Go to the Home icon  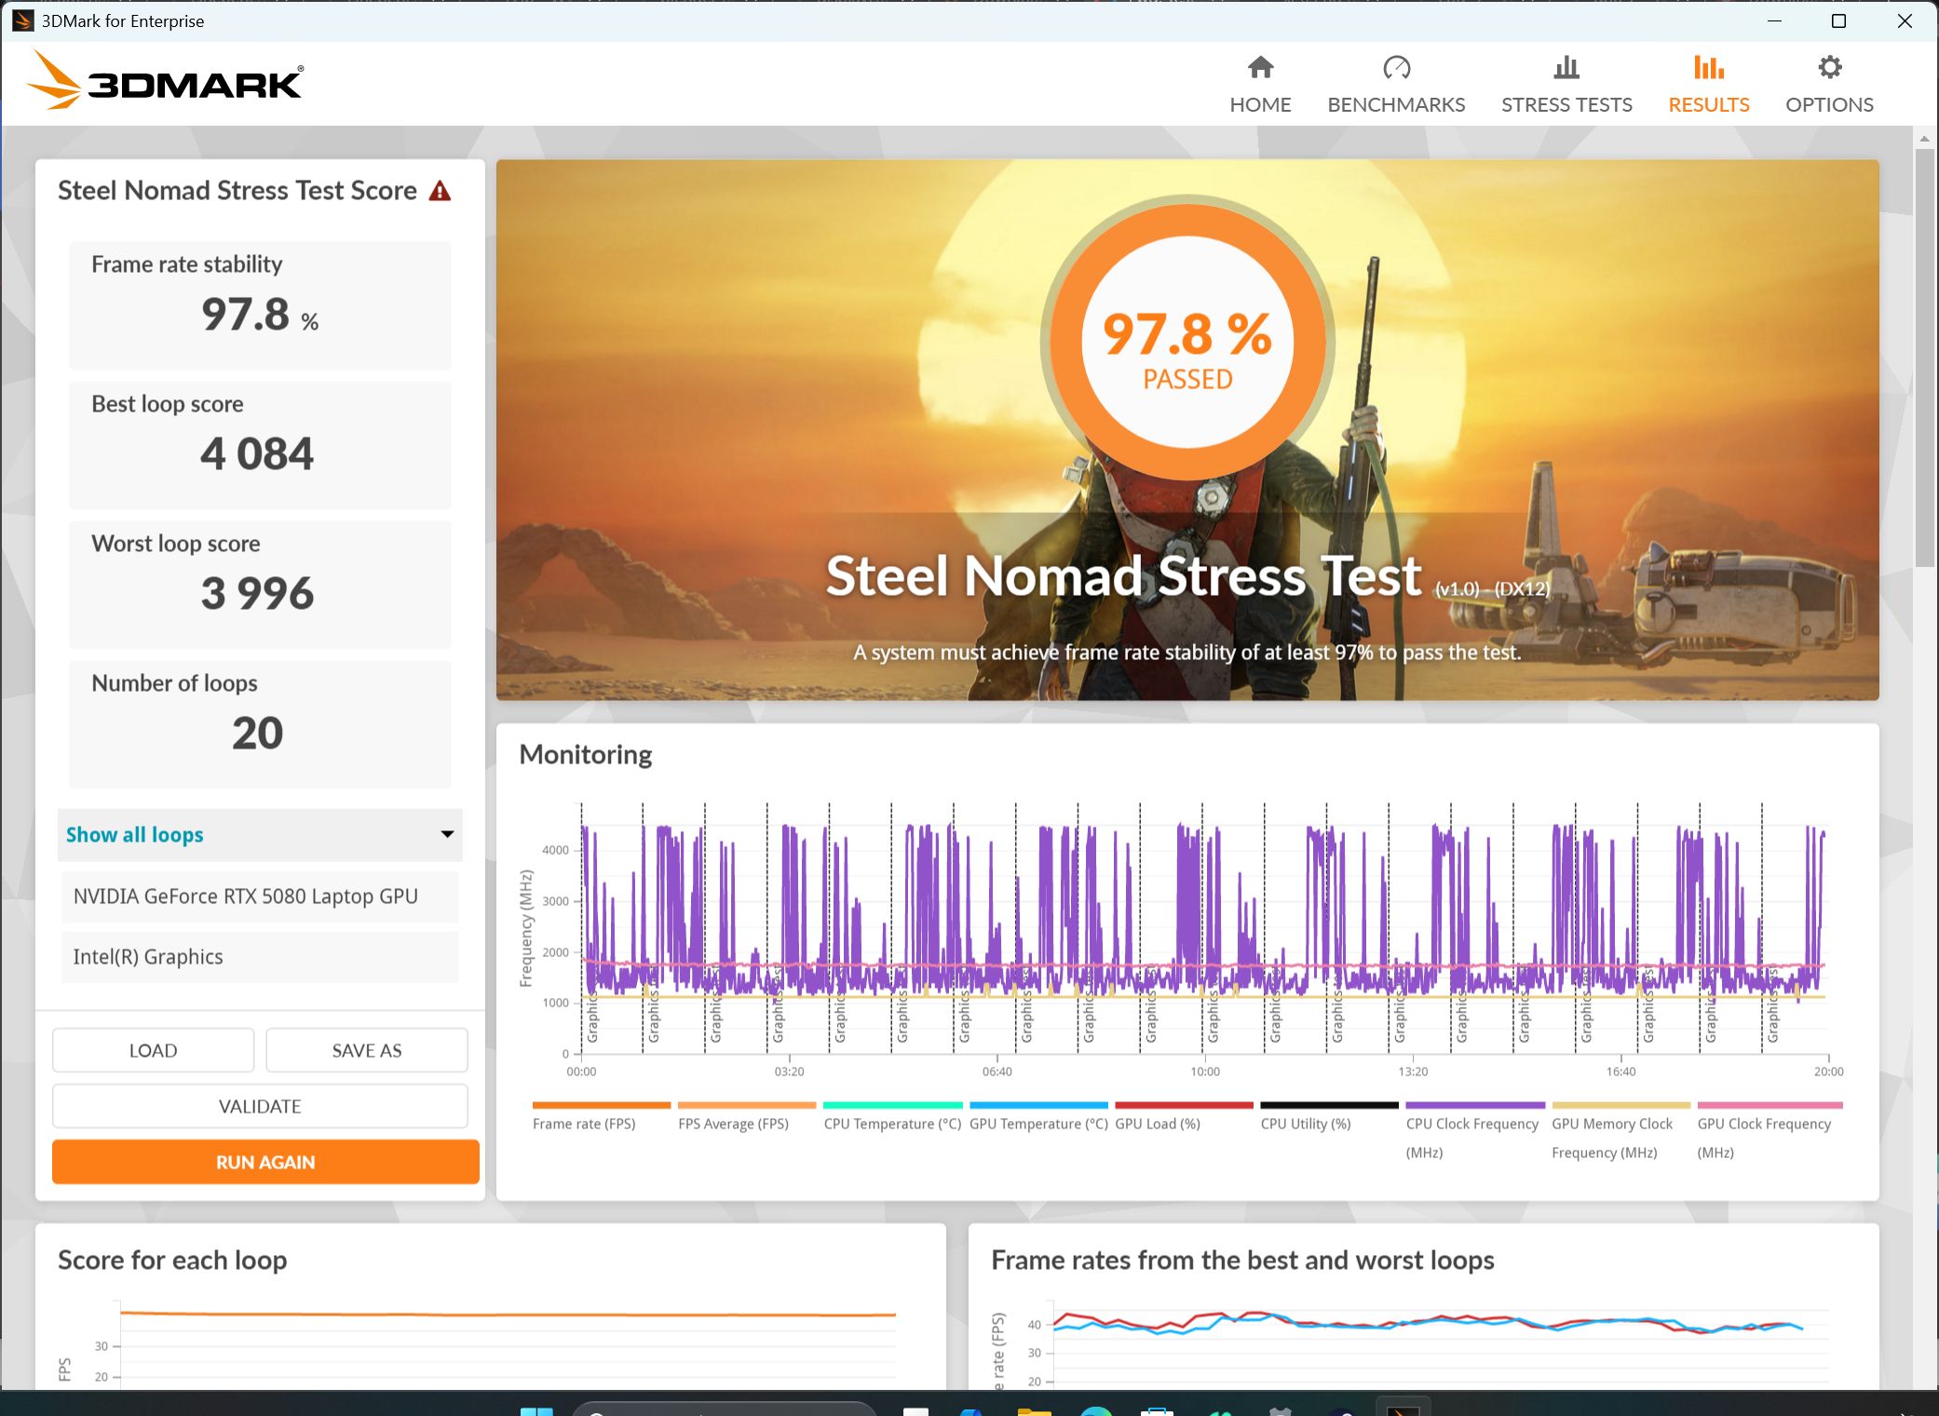pos(1260,68)
